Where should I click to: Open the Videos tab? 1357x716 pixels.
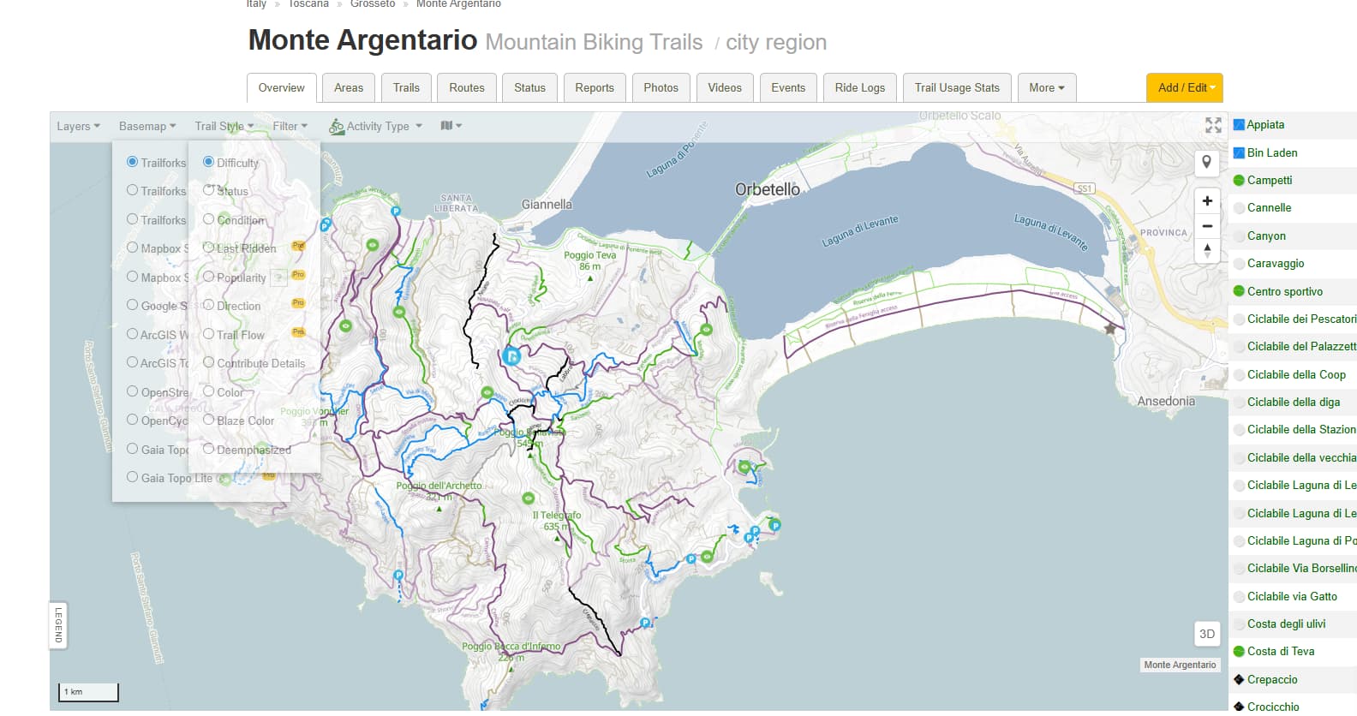725,87
